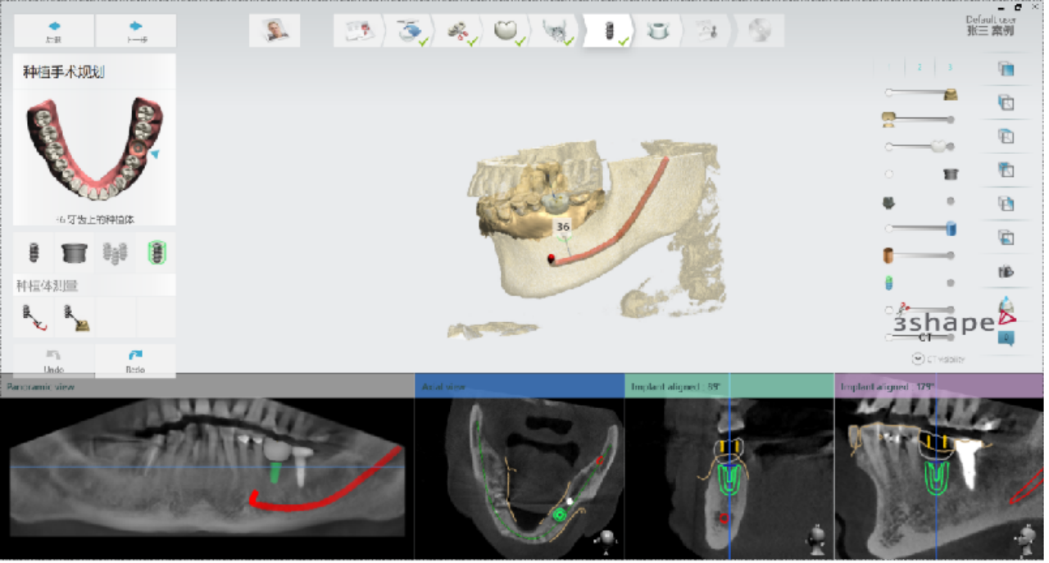1049x563 pixels.
Task: Toggle visibility of the green implant
Action: (x=950, y=283)
